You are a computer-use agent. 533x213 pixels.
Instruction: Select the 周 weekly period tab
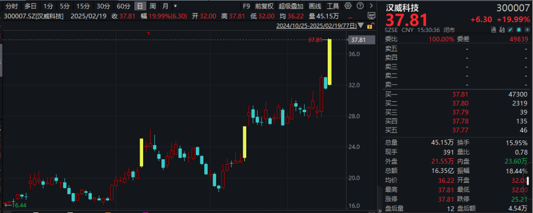coord(152,6)
